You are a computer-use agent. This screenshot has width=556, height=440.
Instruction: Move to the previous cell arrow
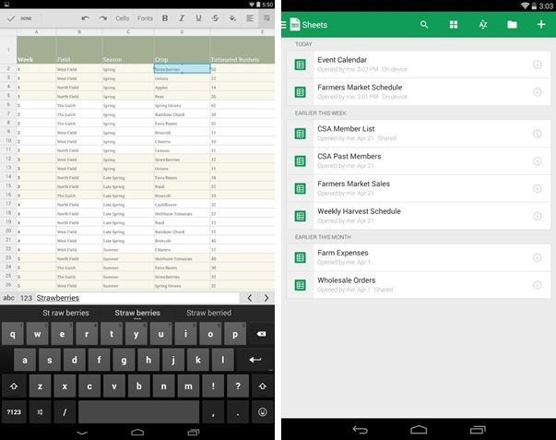coord(250,298)
